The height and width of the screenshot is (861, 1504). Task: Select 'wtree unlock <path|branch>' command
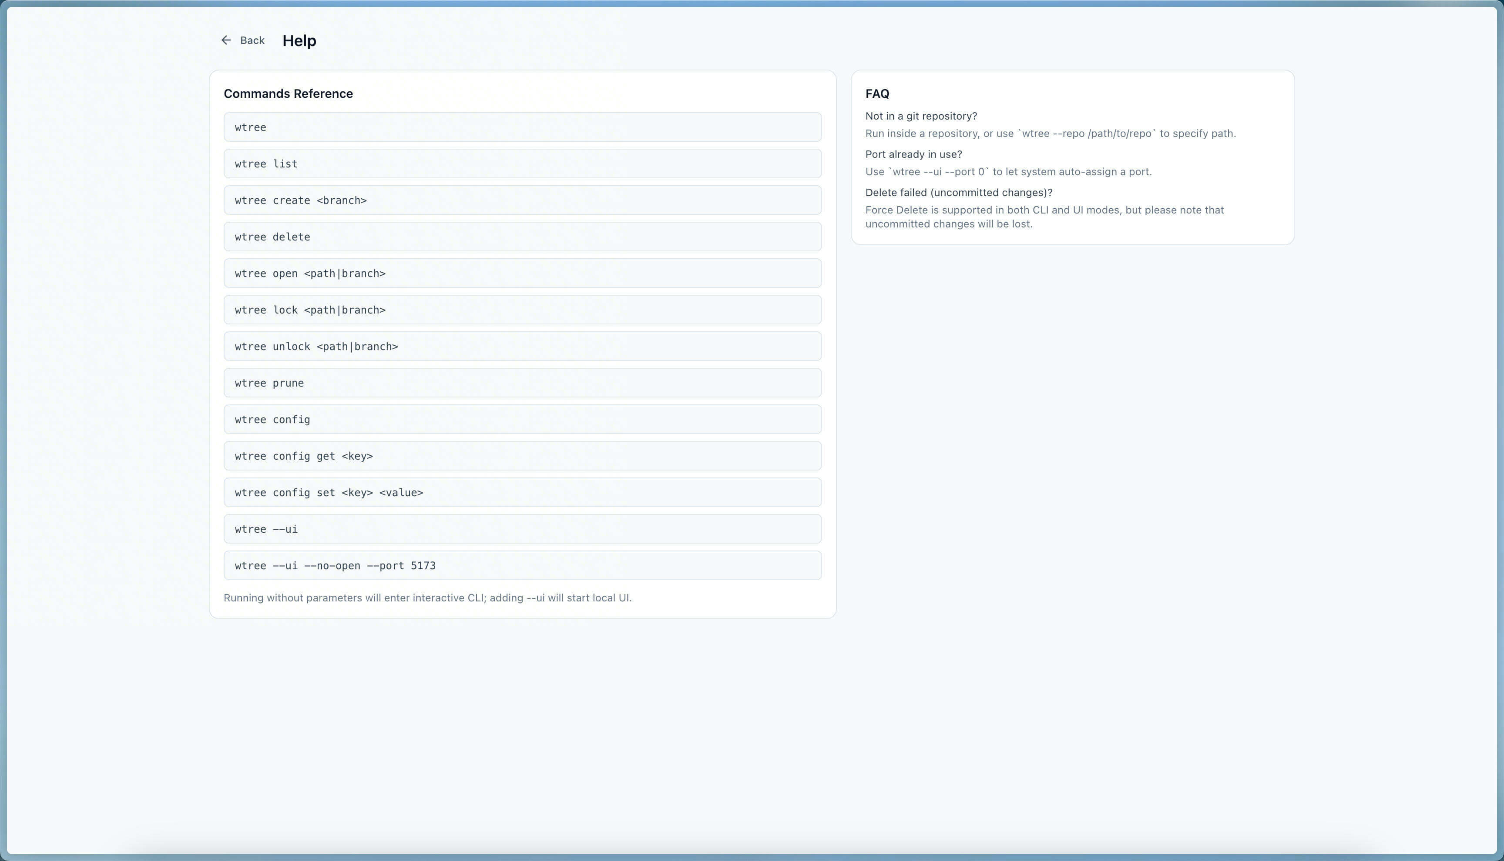point(522,347)
